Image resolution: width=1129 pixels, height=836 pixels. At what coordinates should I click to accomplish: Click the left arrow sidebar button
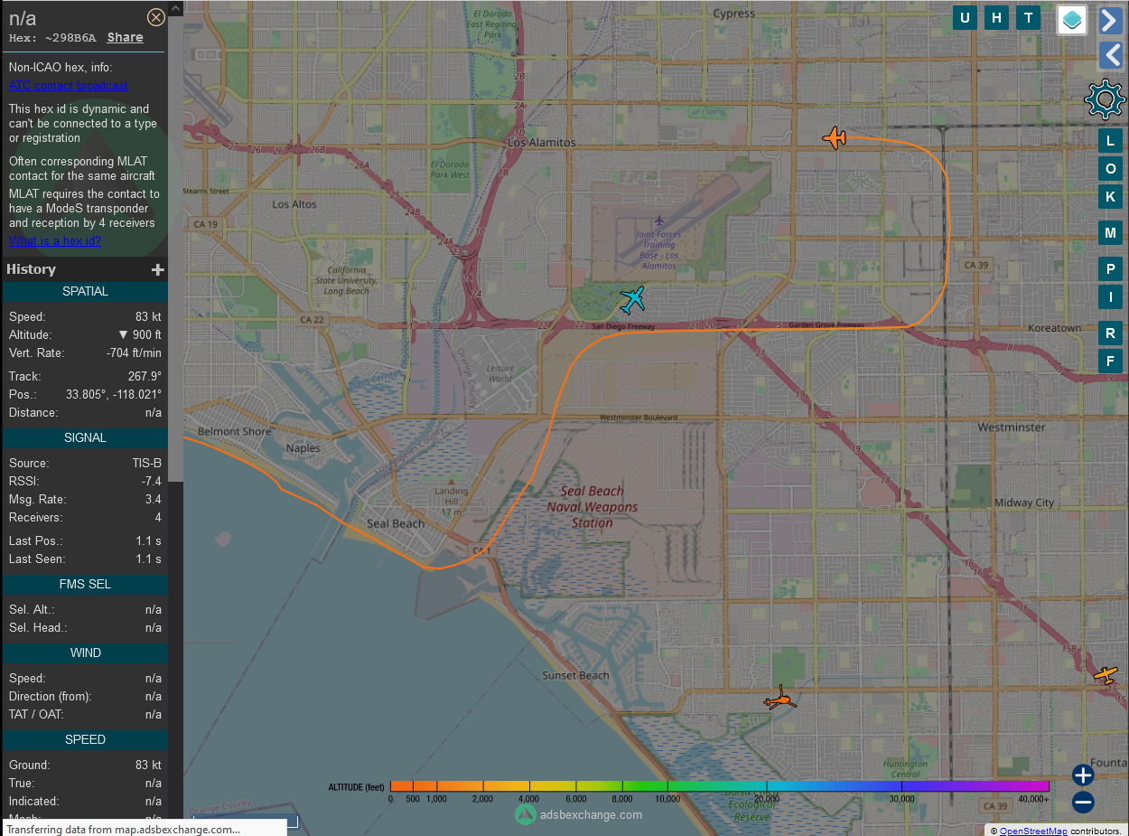click(1110, 55)
